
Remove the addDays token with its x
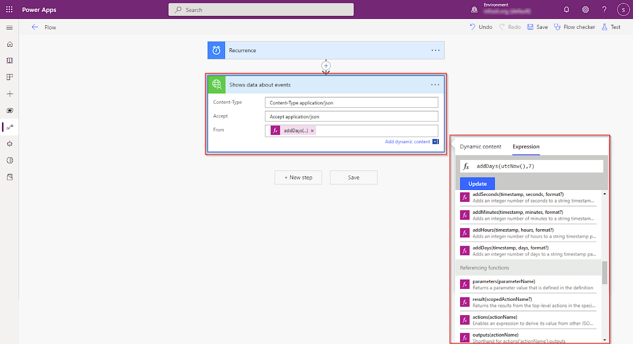point(312,131)
